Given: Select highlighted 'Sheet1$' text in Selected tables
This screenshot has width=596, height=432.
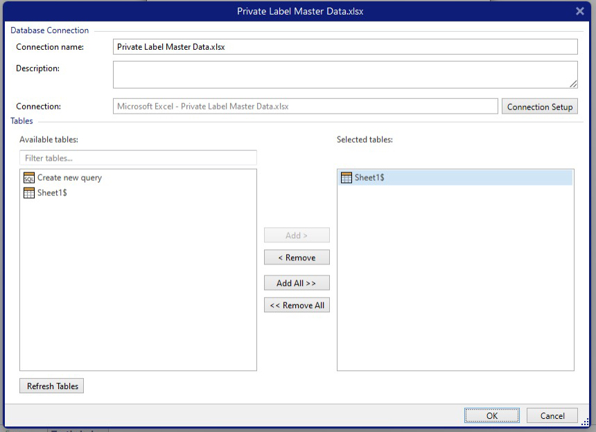Looking at the screenshot, I should [369, 177].
